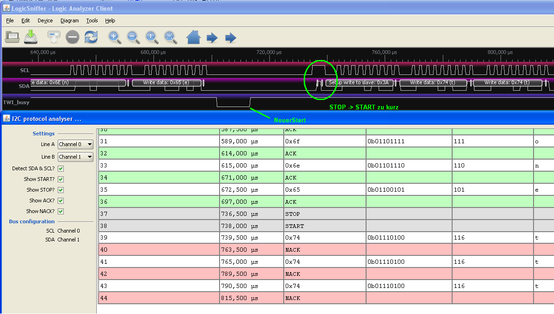Click the Begin capture toolbar icon
The width and height of the screenshot is (554, 314).
pyautogui.click(x=53, y=37)
